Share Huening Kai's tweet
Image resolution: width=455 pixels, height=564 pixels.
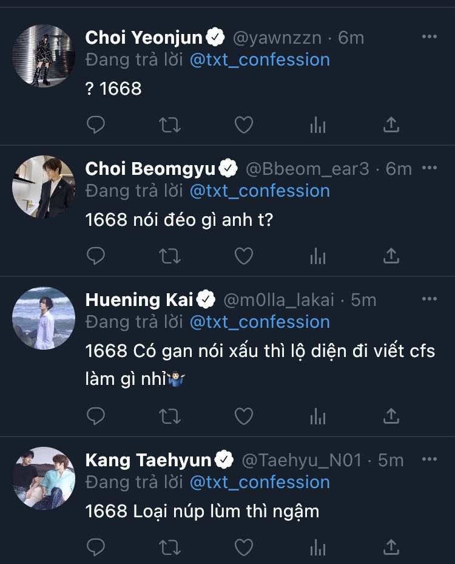391,416
